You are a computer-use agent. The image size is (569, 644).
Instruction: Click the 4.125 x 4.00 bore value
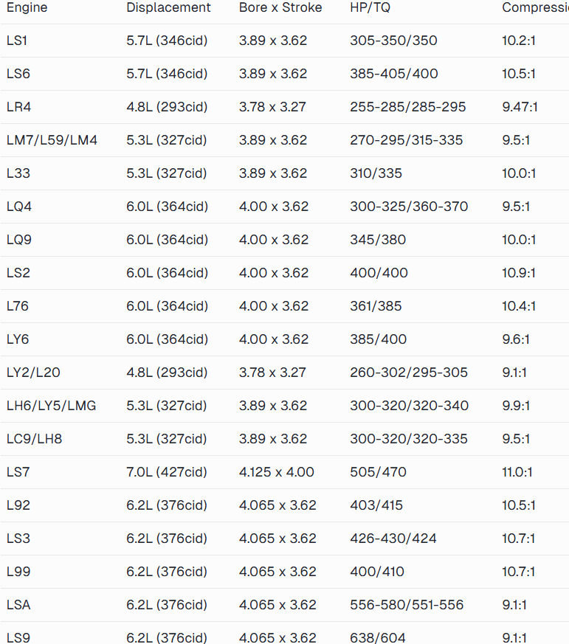point(277,472)
